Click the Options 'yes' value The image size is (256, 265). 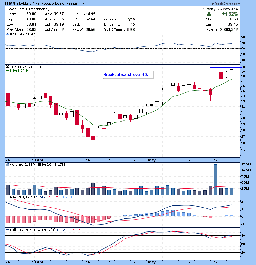coord(132,19)
